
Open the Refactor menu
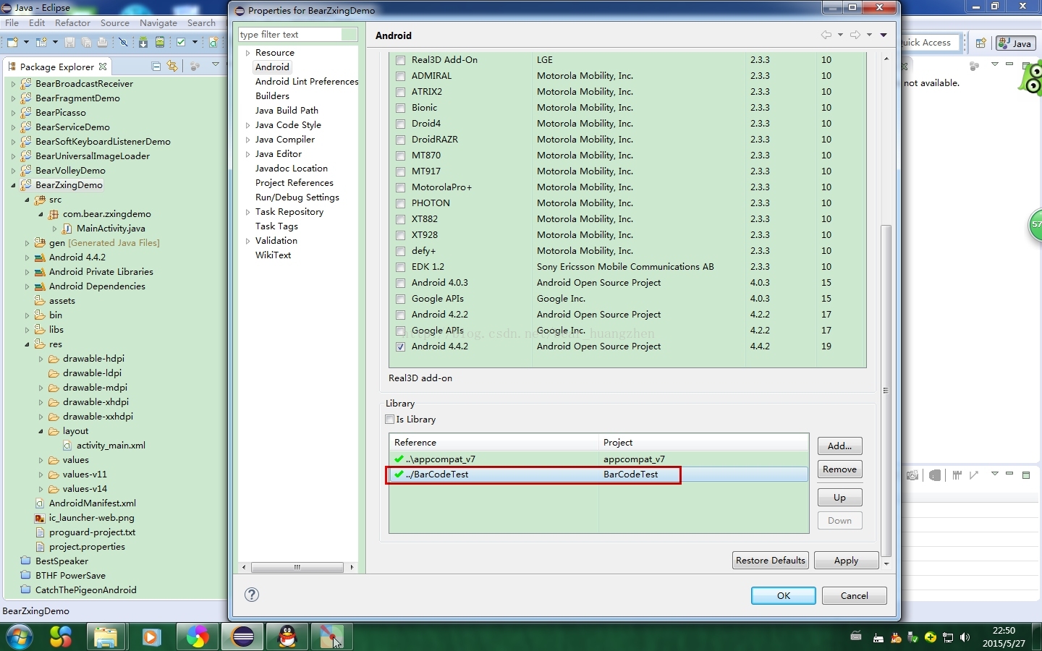[x=73, y=23]
